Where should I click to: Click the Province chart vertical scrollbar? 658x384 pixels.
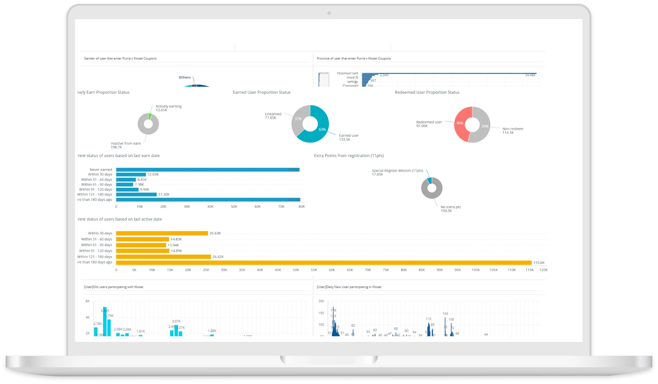324,79
